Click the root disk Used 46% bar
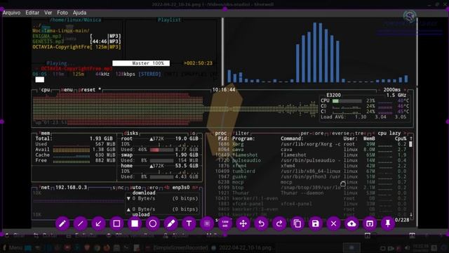The width and height of the screenshot is (449, 253). coord(161,150)
